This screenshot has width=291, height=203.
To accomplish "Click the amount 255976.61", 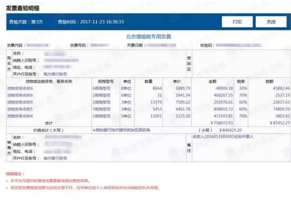I will click(223, 102).
